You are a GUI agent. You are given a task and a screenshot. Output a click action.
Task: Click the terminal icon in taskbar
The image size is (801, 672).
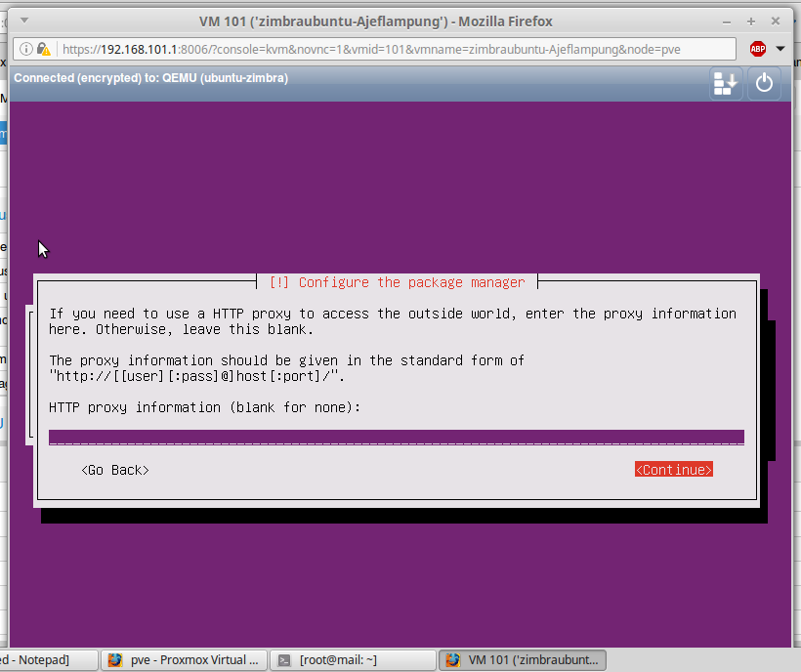[284, 660]
